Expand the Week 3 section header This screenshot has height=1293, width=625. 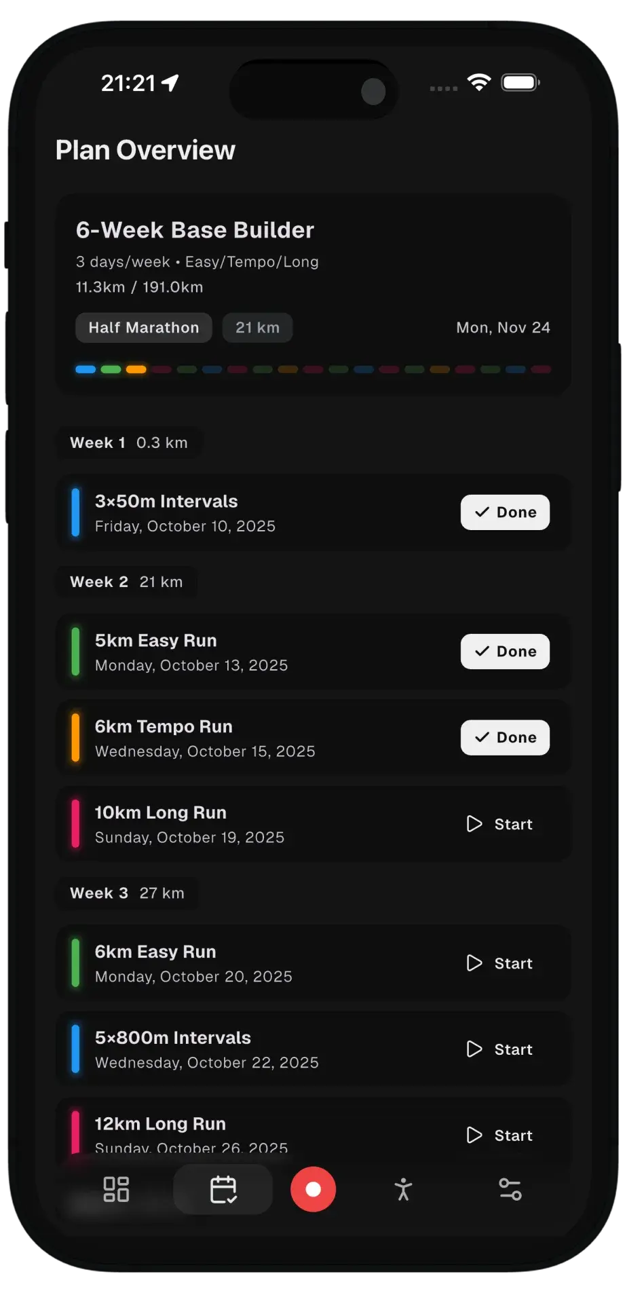click(x=127, y=893)
